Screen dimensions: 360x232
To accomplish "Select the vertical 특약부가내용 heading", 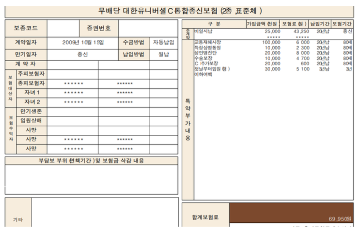I will click(x=188, y=119).
